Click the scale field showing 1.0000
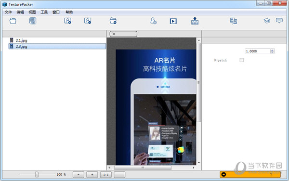The width and height of the screenshot is (289, 181). [258, 51]
